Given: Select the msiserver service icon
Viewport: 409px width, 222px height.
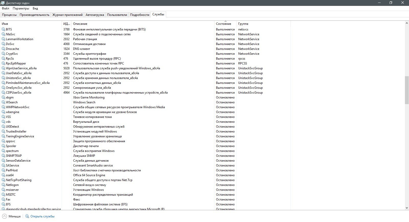Looking at the screenshot, I should coord(3,190).
